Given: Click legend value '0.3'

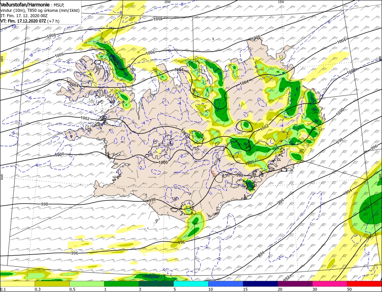Looking at the screenshot, I should pos(37,289).
